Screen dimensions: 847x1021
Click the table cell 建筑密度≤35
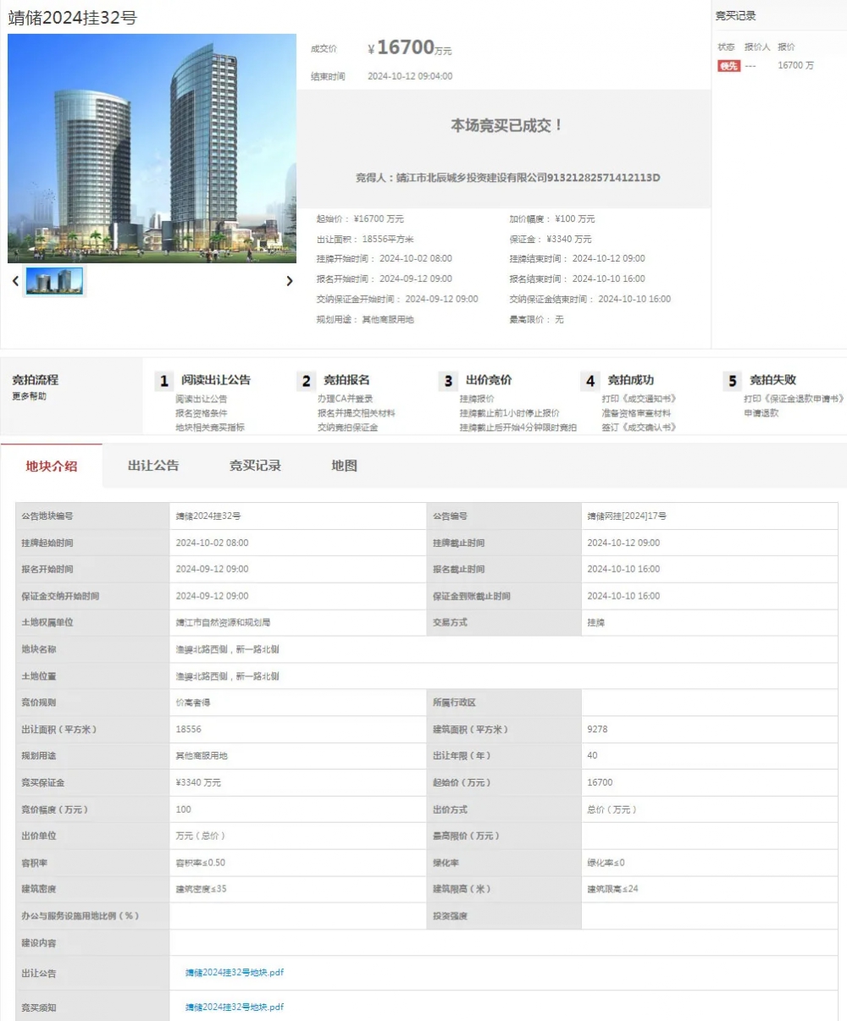click(202, 889)
